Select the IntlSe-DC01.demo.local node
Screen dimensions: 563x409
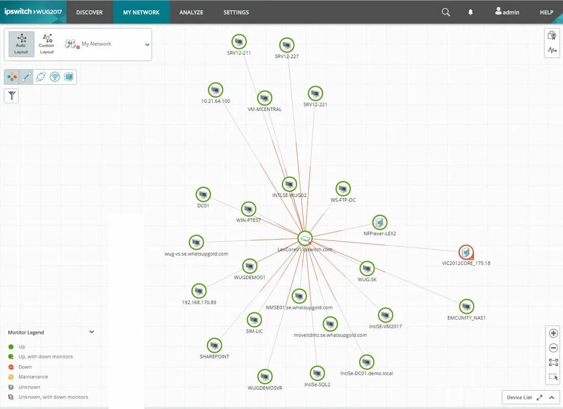coord(366,362)
